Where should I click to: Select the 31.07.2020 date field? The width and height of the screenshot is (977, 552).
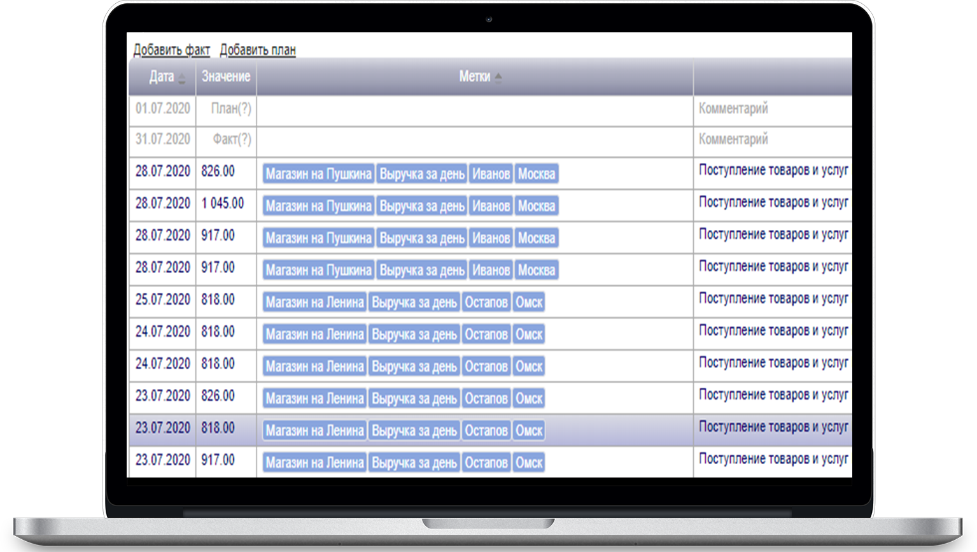163,139
